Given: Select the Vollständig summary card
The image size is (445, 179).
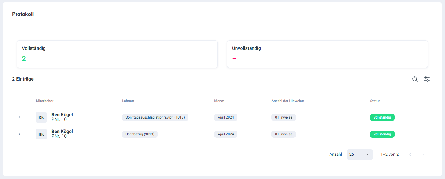Looking at the screenshot, I should 117,54.
